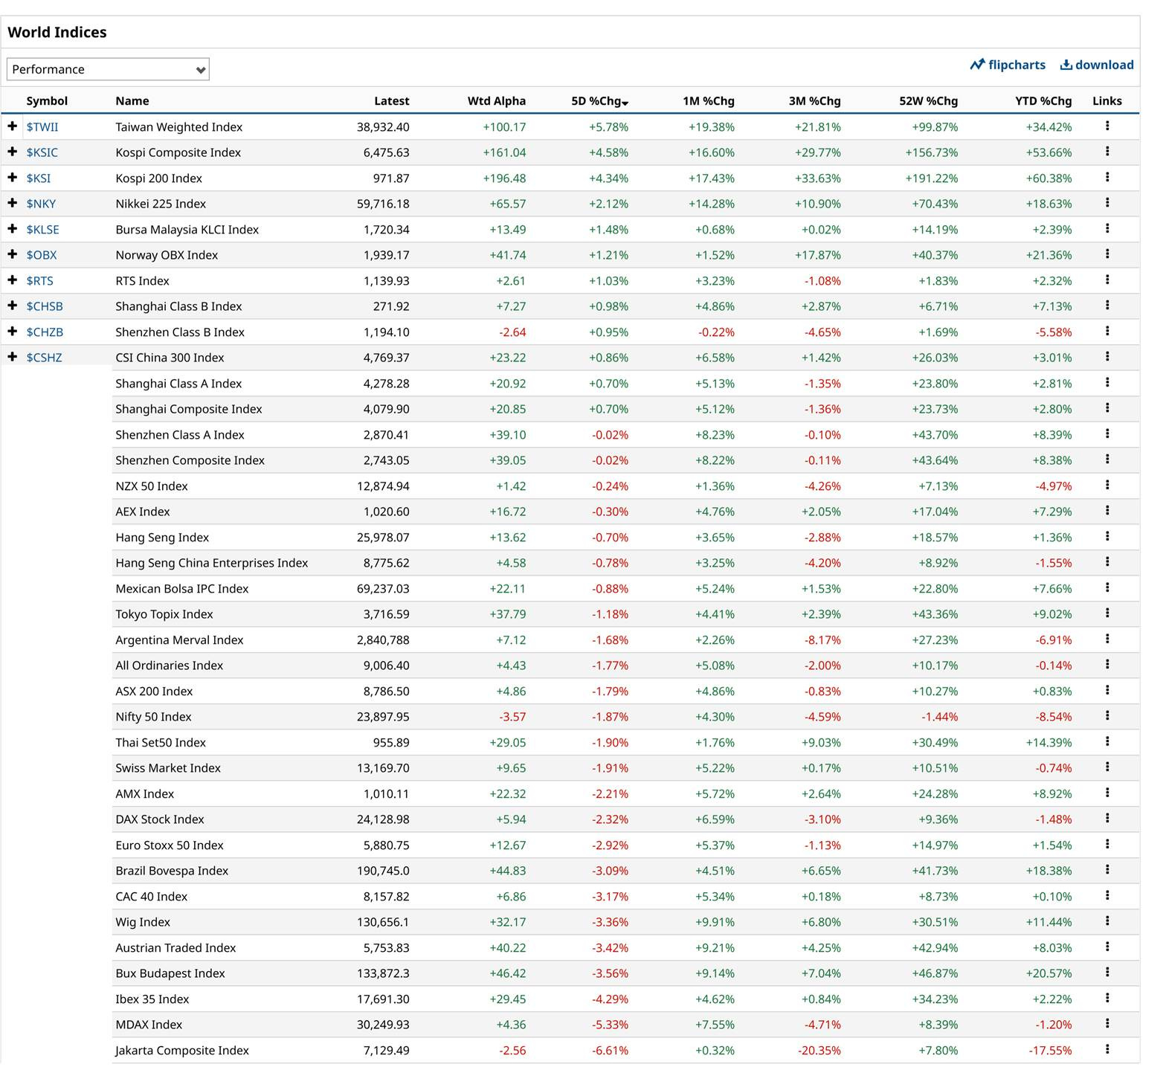The width and height of the screenshot is (1166, 1070).
Task: Open the $KSIC symbol link
Action: coord(42,152)
